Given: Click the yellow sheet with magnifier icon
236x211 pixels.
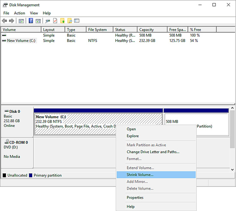Looking at the screenshot, I should coord(70,21).
